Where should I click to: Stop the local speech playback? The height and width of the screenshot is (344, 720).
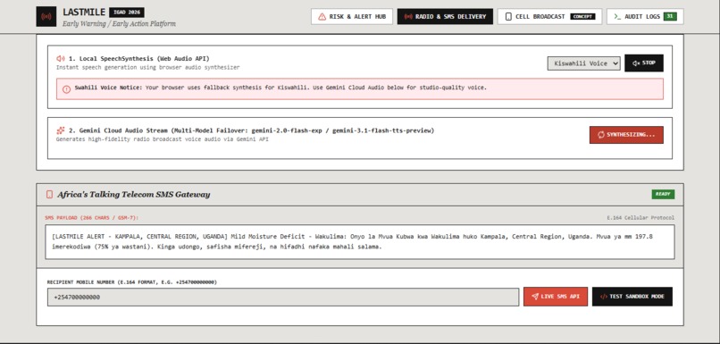[644, 63]
